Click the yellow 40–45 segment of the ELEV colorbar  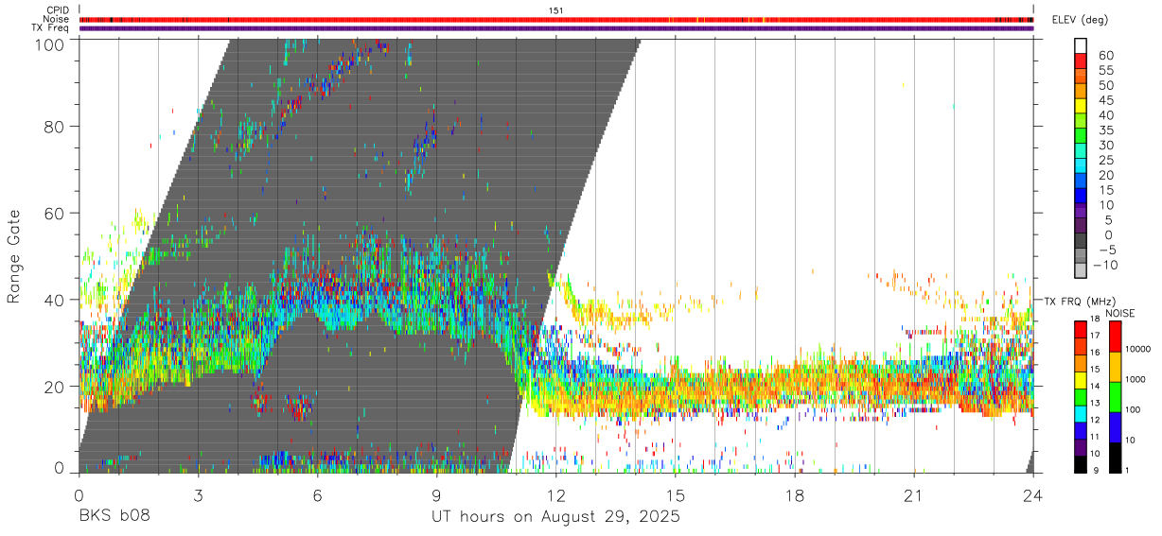coord(1082,106)
